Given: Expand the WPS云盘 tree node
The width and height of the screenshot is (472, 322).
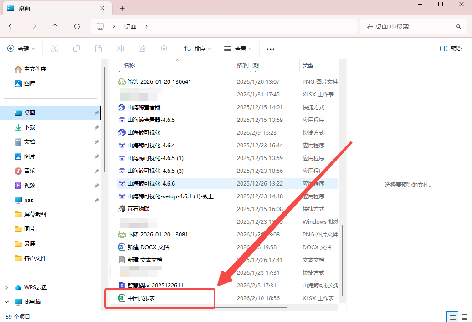Looking at the screenshot, I should 7,287.
